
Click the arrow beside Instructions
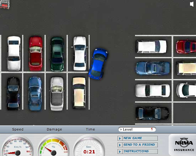point(120,152)
